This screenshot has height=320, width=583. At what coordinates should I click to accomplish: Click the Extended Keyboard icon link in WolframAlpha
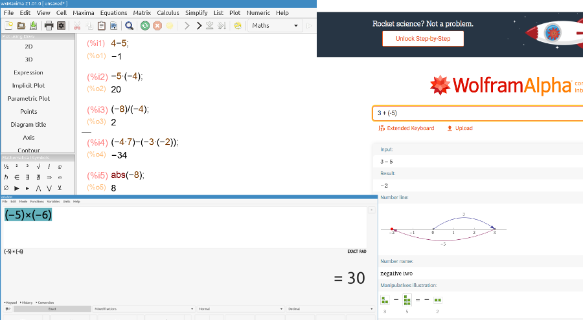coord(406,128)
